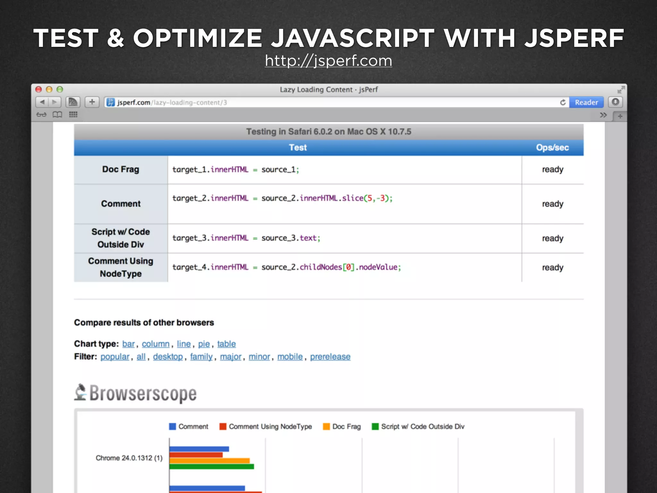Click the target_1.innerHTML code snippet
This screenshot has height=493, width=657.
tap(236, 169)
